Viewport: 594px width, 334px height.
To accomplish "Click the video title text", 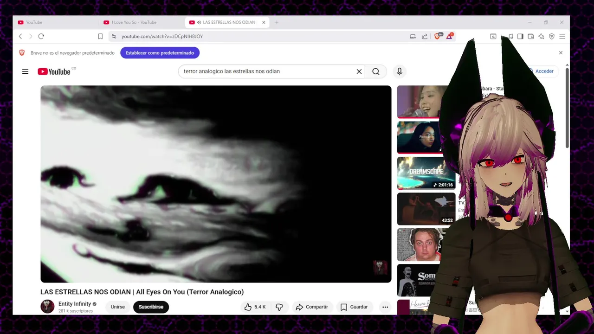I will [x=142, y=292].
